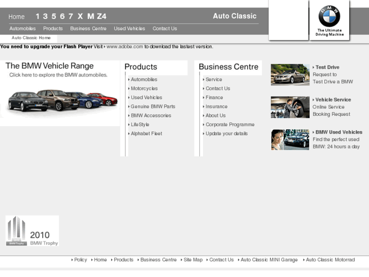Viewport: 369px width, 277px height.
Task: Open the Contact Us footer link
Action: (221, 260)
